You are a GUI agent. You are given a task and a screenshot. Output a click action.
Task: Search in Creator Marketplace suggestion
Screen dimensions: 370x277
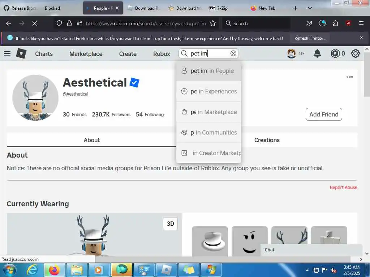pos(208,153)
